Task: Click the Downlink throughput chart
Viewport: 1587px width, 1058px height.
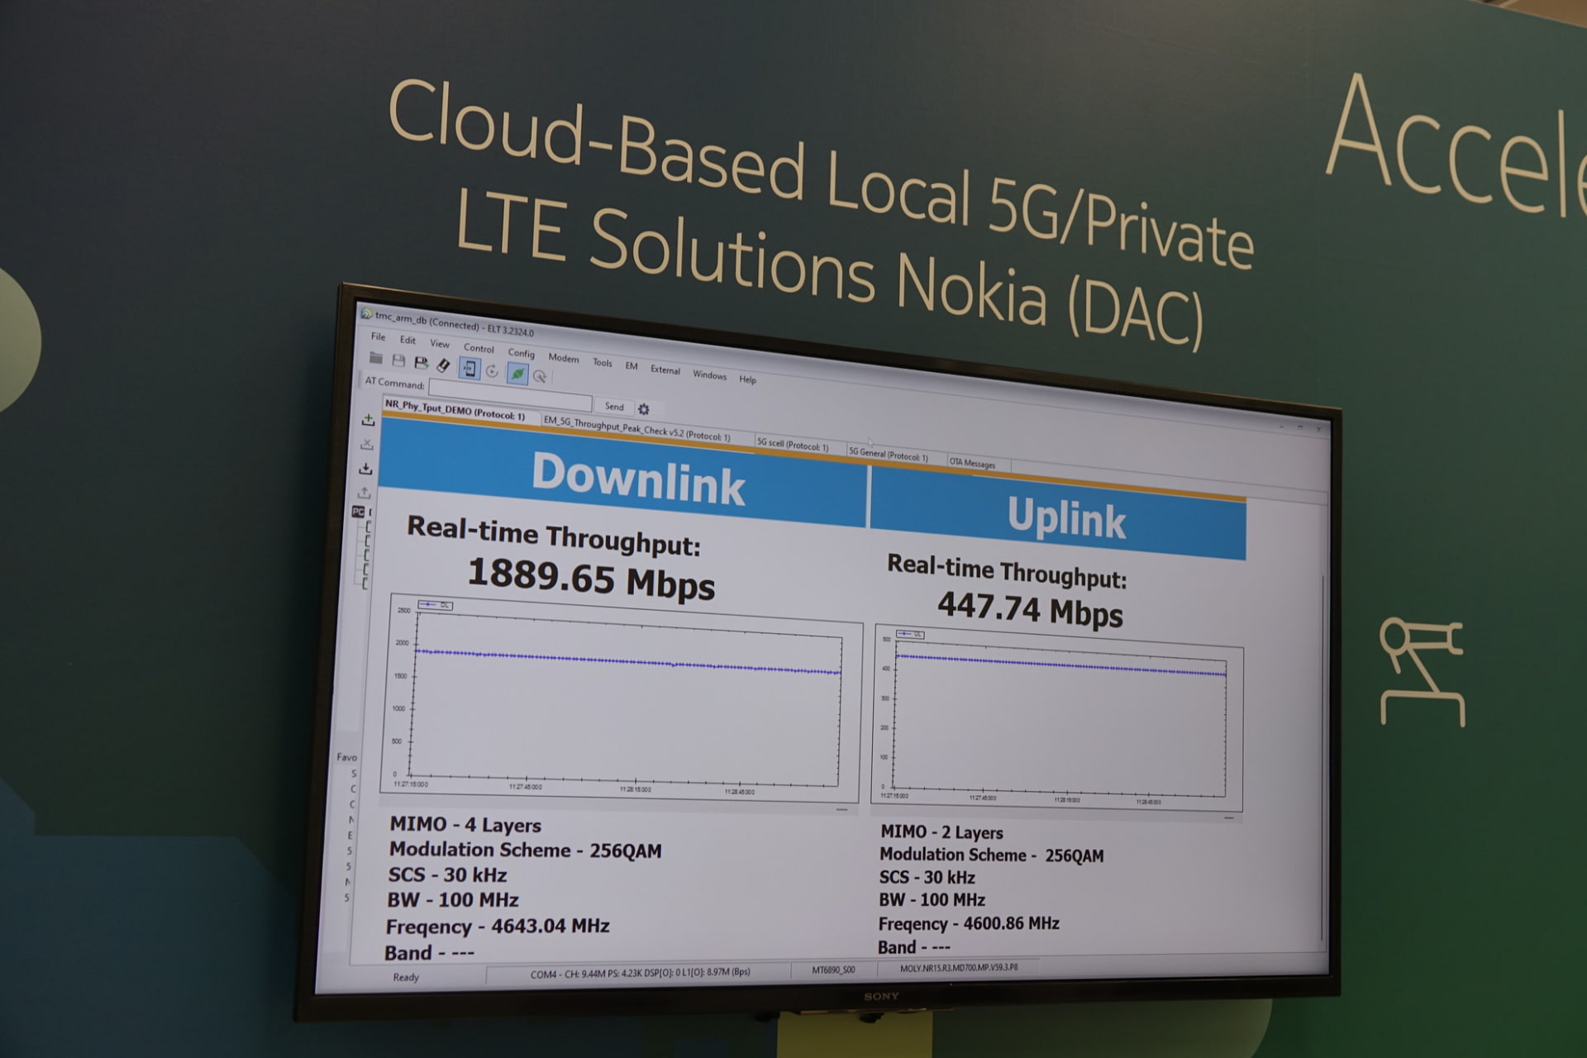Action: 622,700
